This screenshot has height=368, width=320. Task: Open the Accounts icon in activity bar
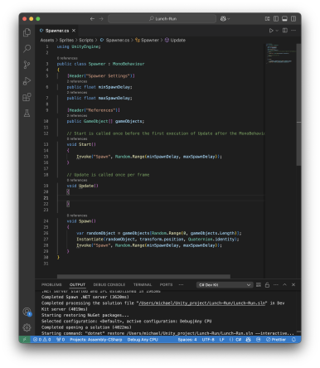27,312
